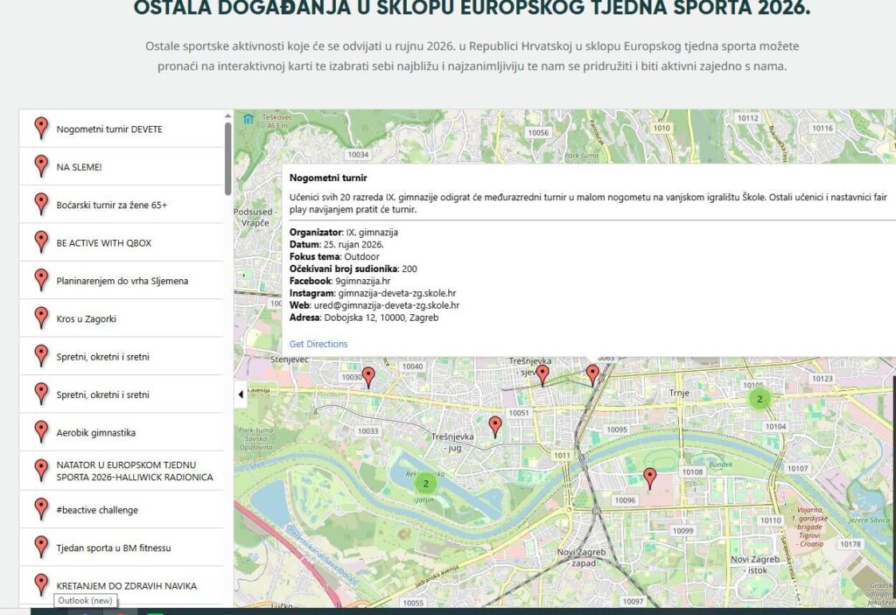Click the map pin in Trešnjevka-jug
This screenshot has width=896, height=615.
[x=495, y=427]
